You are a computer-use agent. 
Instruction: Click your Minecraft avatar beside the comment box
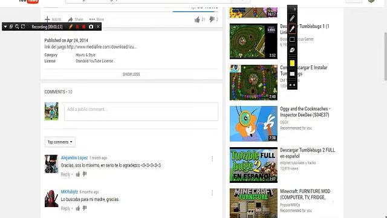point(51,111)
